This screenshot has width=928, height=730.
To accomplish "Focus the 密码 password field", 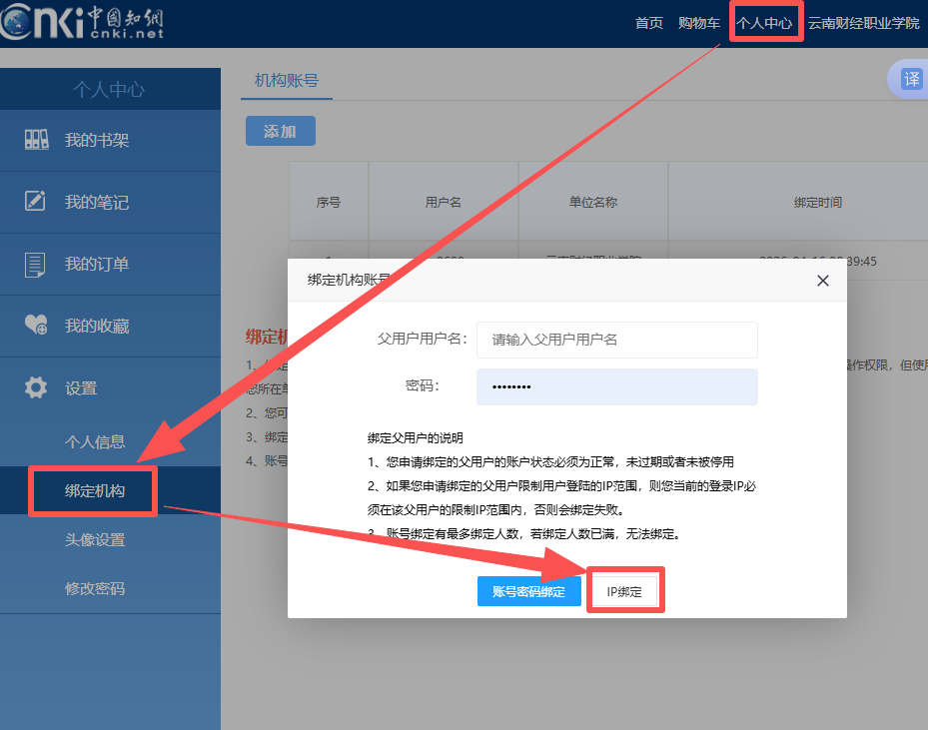I will [x=616, y=386].
